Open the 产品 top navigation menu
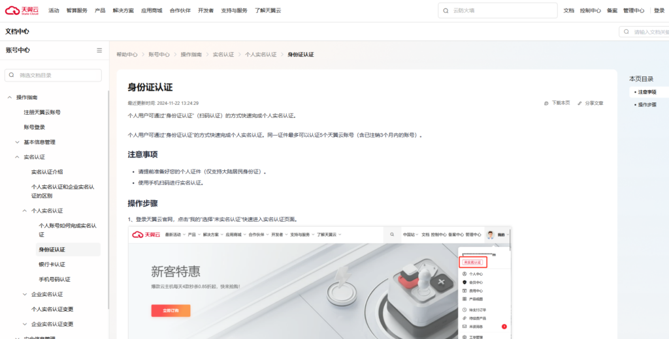The image size is (669, 339). point(100,10)
